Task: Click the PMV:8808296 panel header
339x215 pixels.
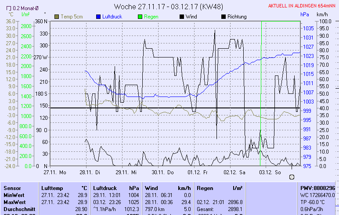Action: (x=319, y=188)
